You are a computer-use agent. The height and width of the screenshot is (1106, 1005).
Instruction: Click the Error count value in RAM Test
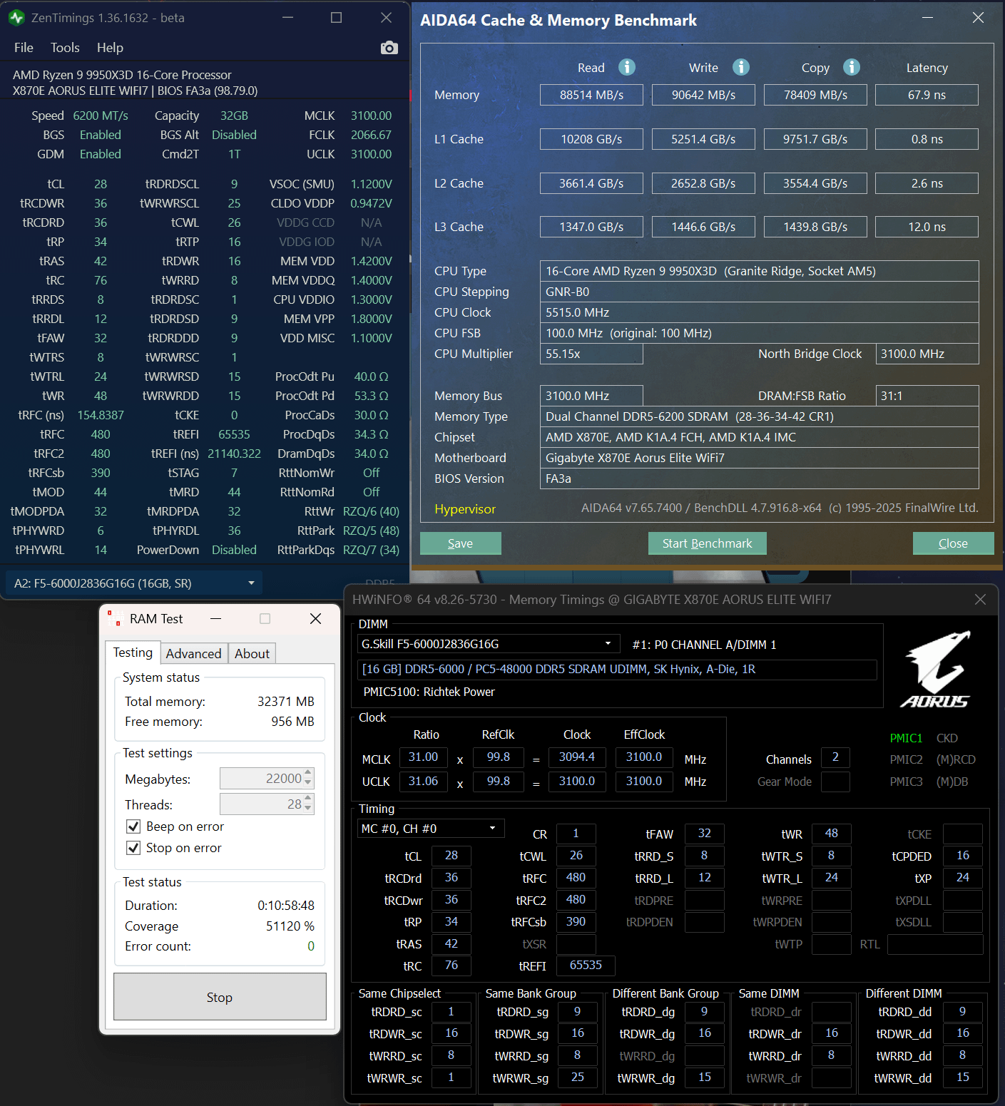(311, 946)
